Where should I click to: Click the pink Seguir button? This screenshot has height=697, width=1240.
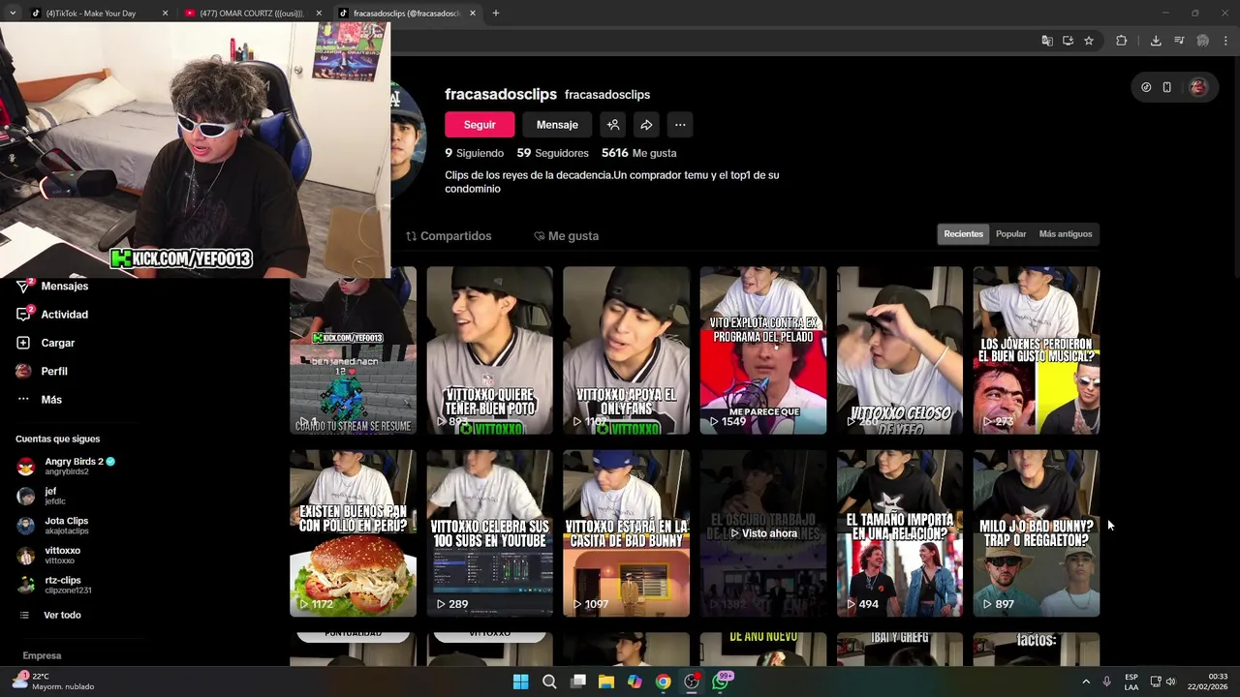[479, 125]
